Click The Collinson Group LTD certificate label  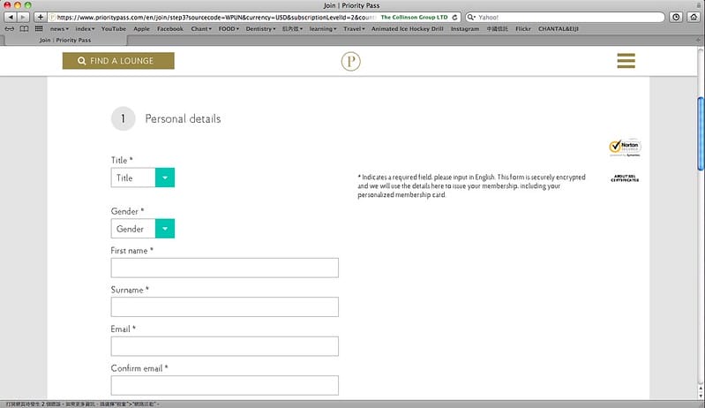(x=414, y=17)
